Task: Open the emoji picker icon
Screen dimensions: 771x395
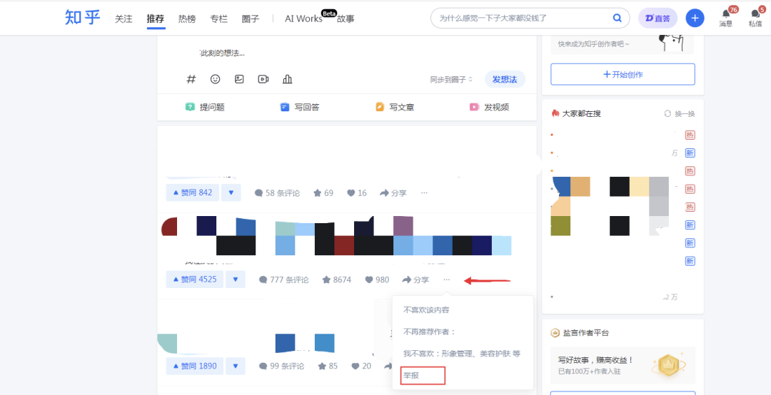Action: click(x=216, y=79)
